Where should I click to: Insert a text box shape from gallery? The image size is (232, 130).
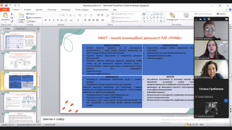[x=144, y=14]
